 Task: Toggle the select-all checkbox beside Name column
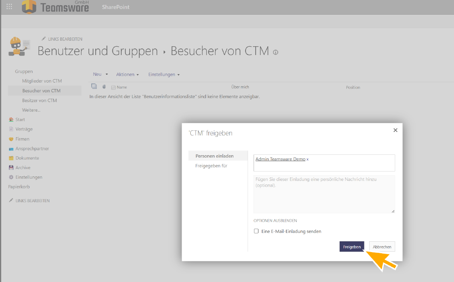[x=113, y=87]
